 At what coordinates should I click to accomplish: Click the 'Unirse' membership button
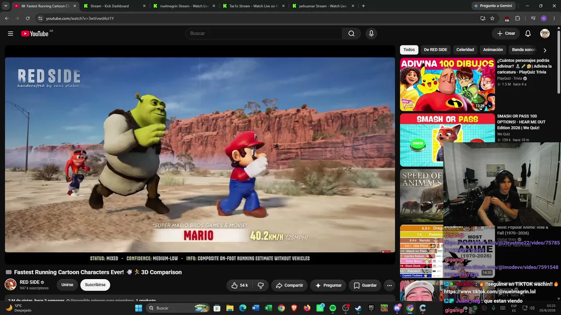tap(67, 285)
